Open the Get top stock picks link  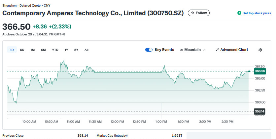[x=254, y=13]
